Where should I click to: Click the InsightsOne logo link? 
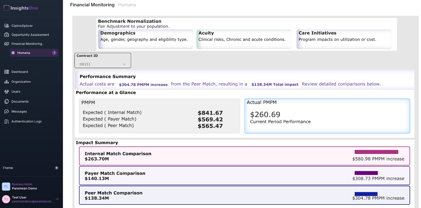click(x=21, y=8)
